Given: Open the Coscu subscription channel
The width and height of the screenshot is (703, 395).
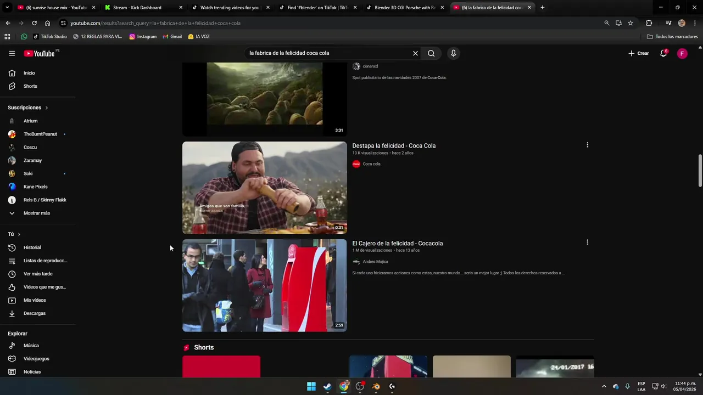Looking at the screenshot, I should 30,147.
